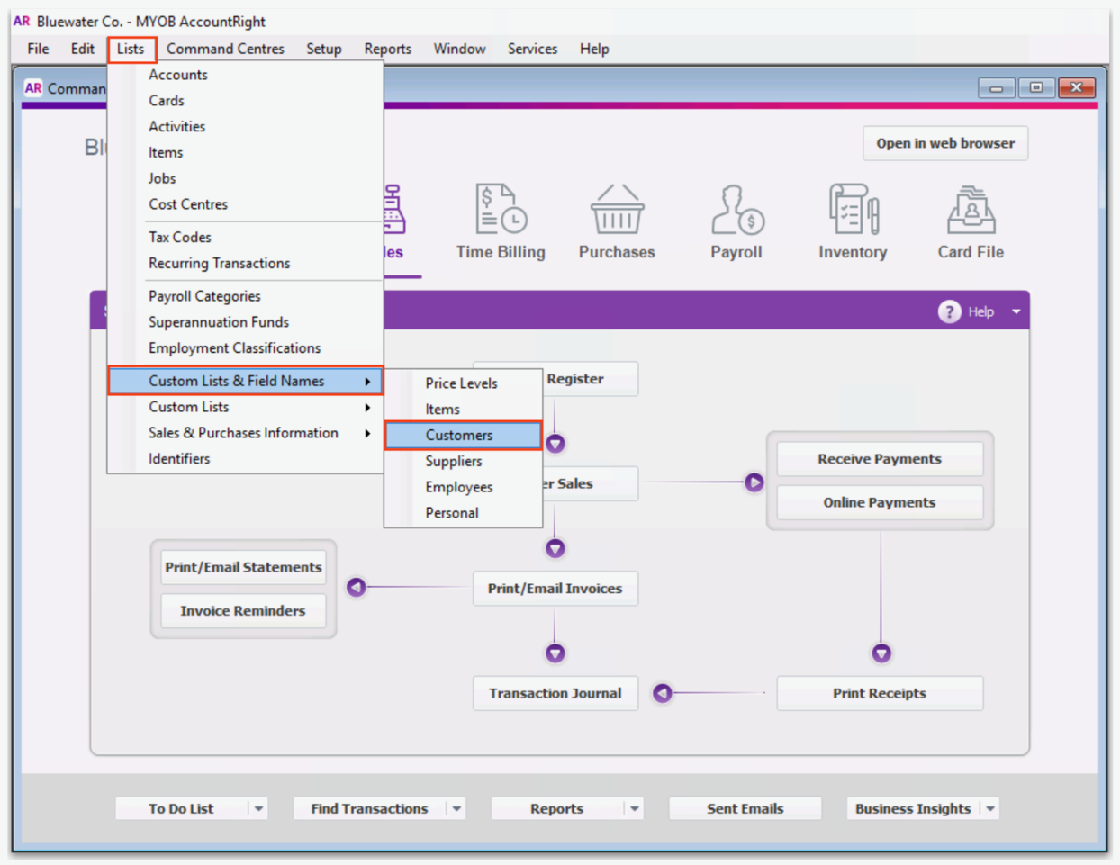Open the Services menu
Screen dimensions: 1120x865
[x=532, y=49]
